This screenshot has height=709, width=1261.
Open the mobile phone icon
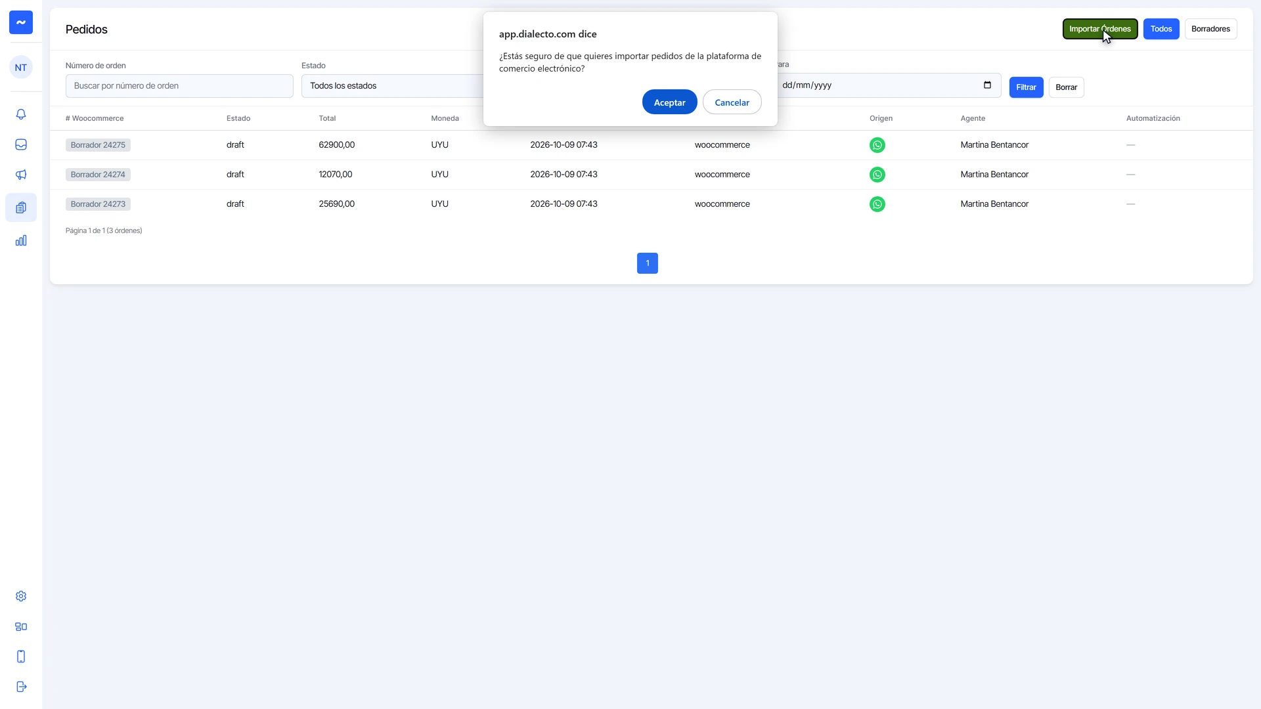coord(21,656)
